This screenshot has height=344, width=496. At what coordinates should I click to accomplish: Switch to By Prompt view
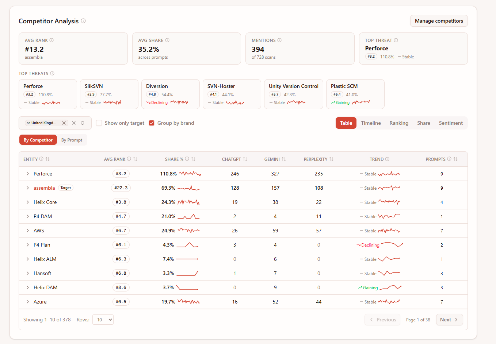(x=72, y=140)
